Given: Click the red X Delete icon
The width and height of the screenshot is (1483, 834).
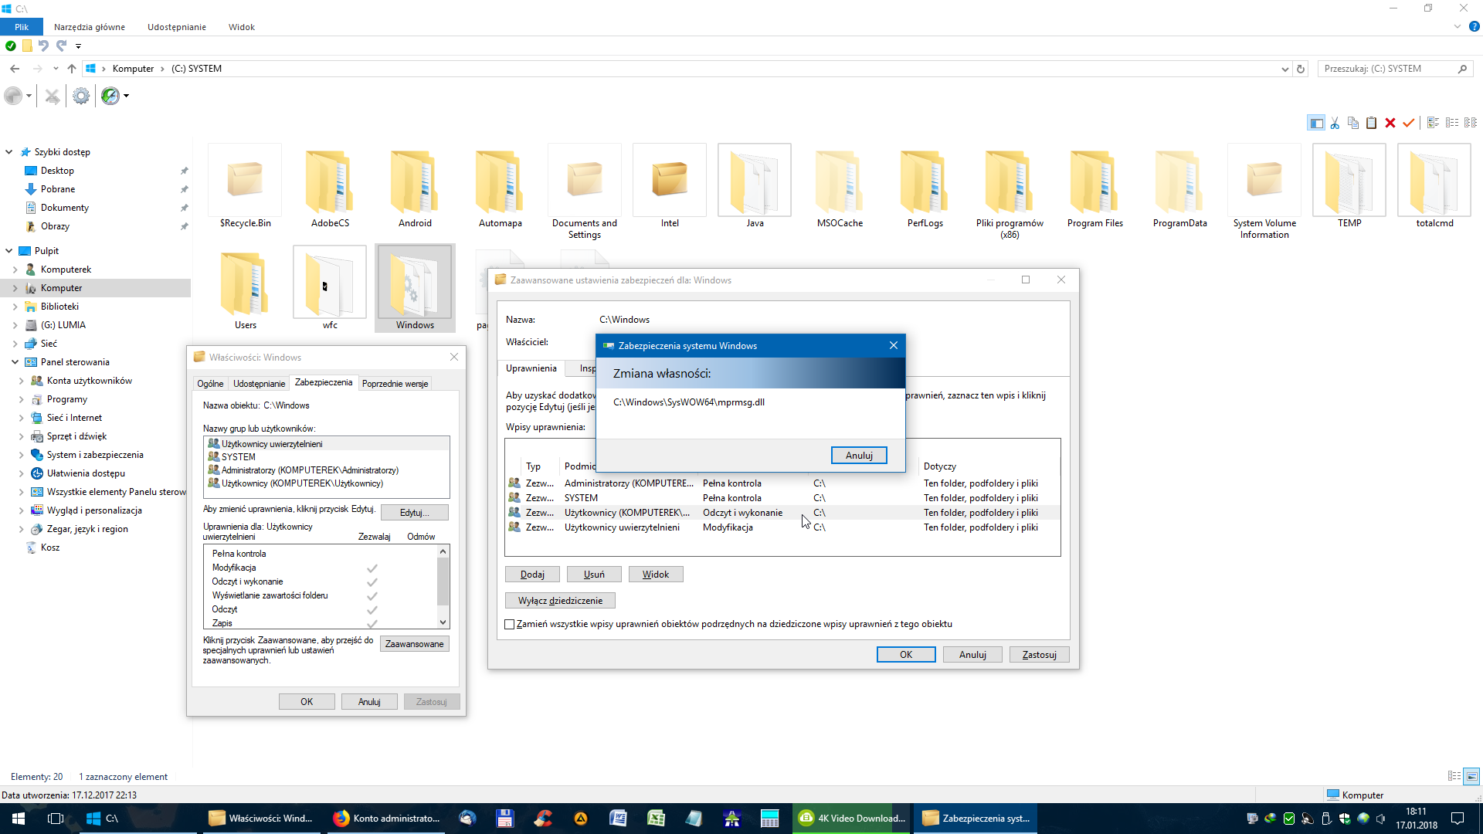Looking at the screenshot, I should click(x=1390, y=123).
